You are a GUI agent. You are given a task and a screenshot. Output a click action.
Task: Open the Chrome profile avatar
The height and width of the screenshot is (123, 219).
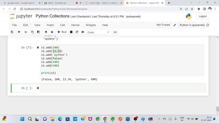(210, 9)
